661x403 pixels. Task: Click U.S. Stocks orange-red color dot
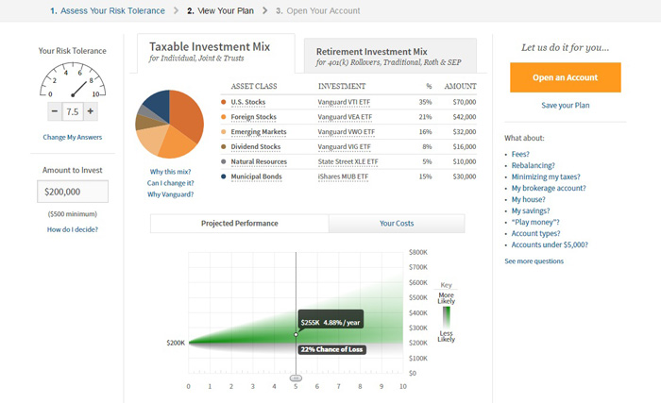[x=224, y=102]
